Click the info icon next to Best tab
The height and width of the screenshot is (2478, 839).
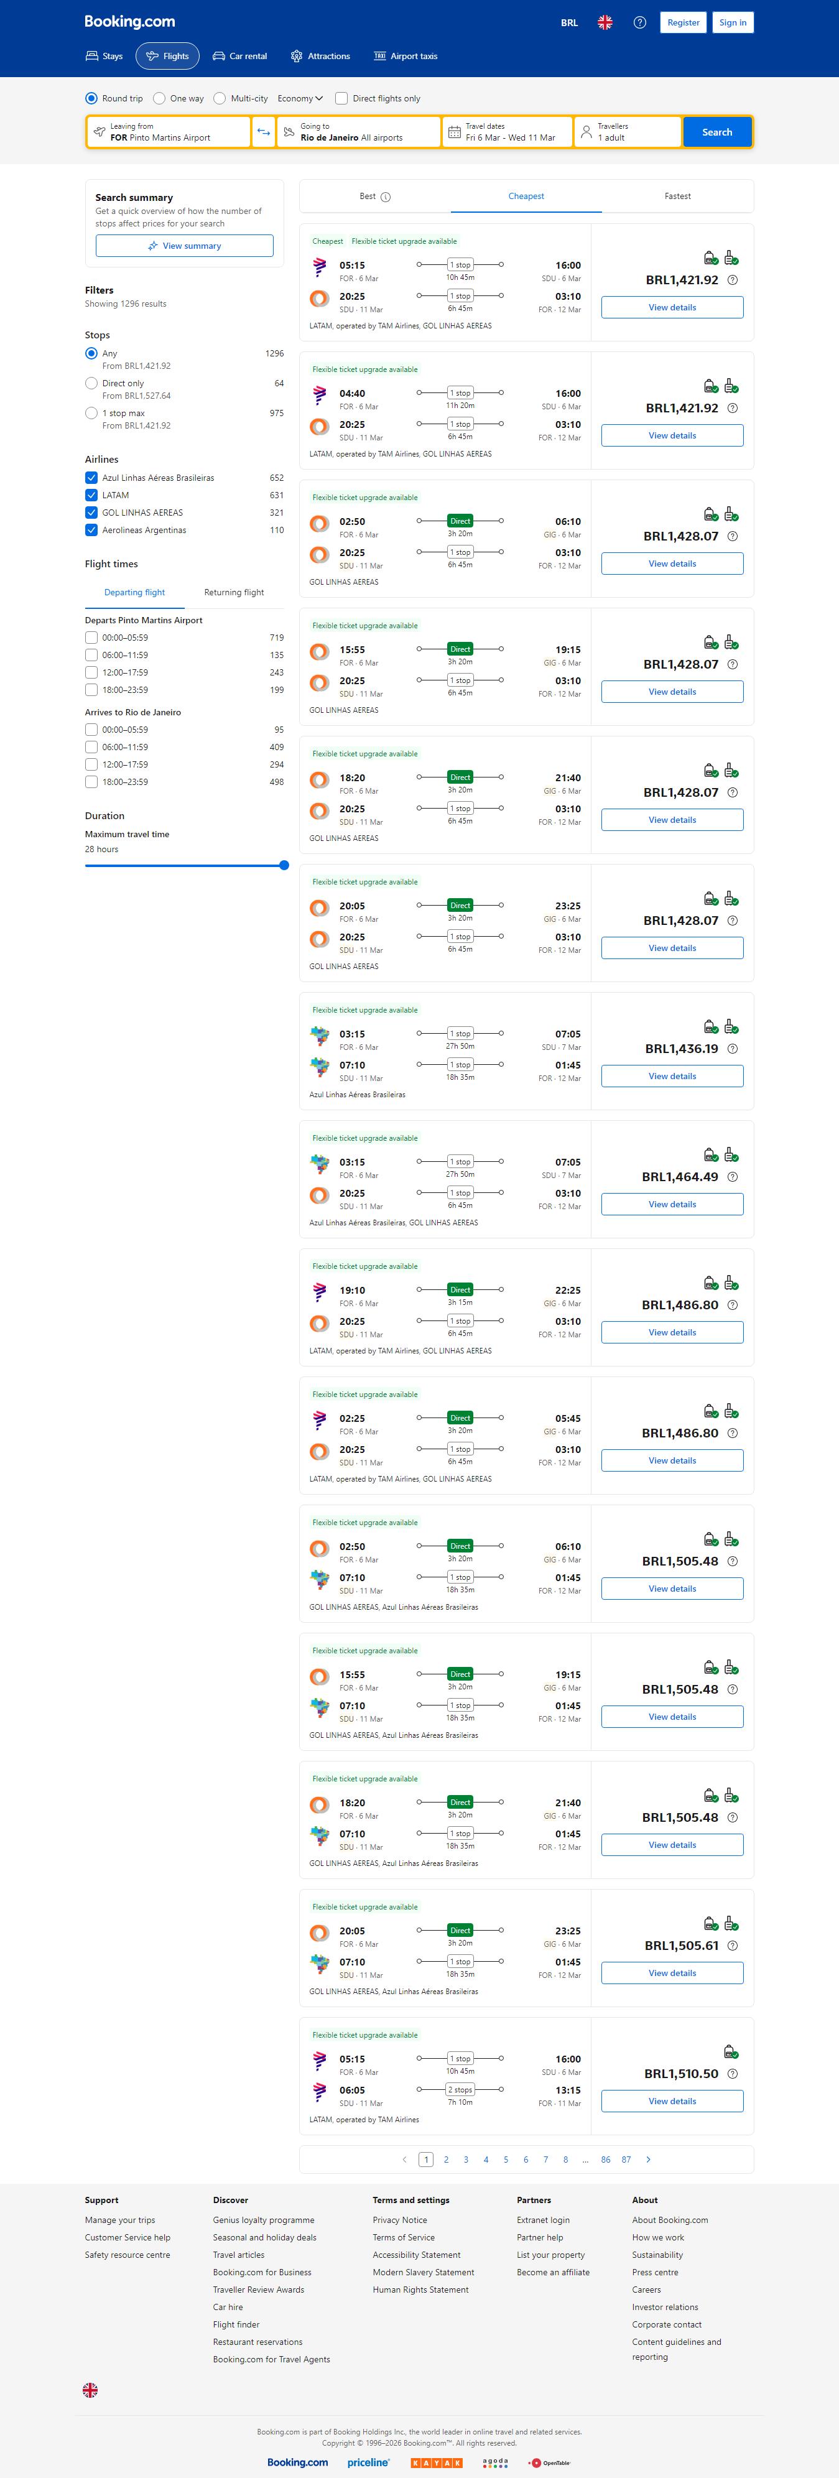pyautogui.click(x=386, y=197)
